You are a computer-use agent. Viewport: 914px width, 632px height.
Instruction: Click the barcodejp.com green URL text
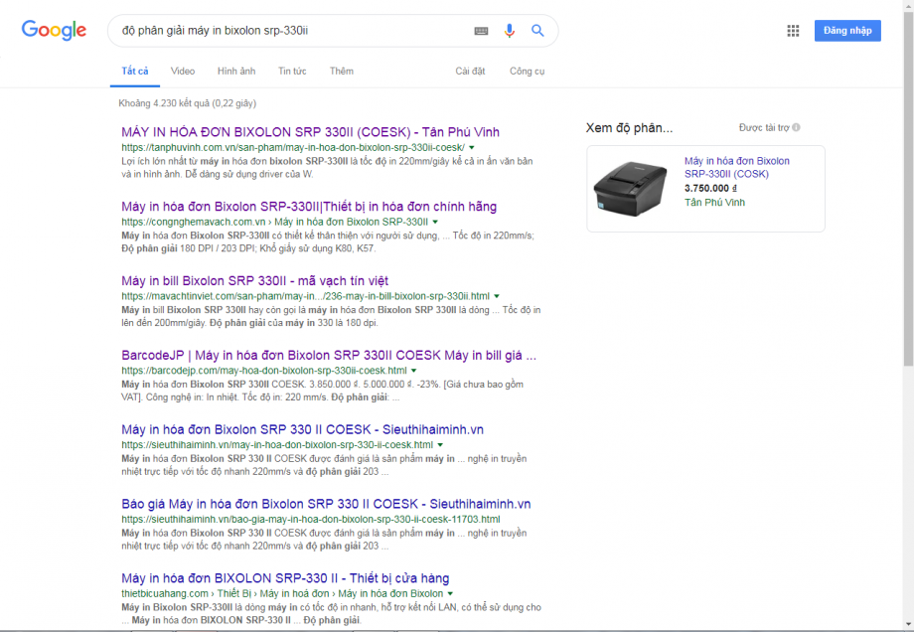264,371
